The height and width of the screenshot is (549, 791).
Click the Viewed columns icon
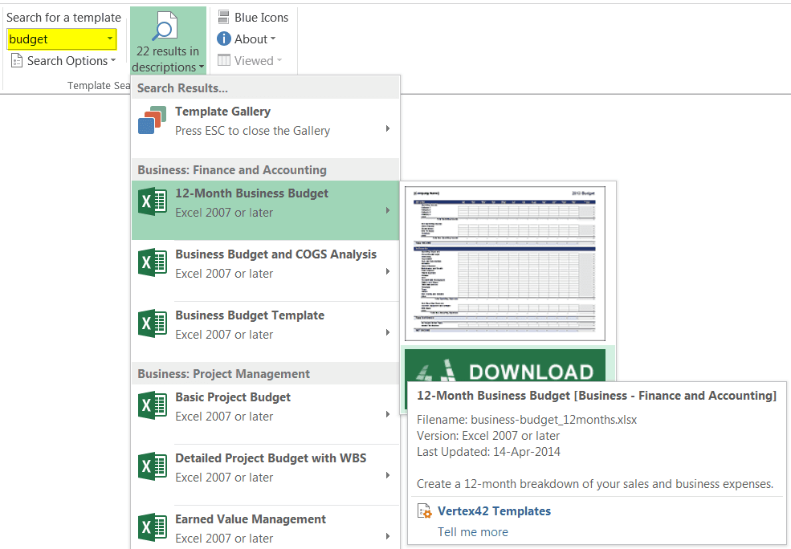(223, 60)
